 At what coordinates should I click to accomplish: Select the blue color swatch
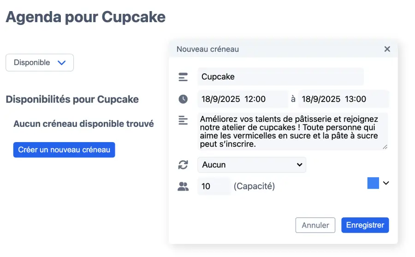[x=373, y=183]
